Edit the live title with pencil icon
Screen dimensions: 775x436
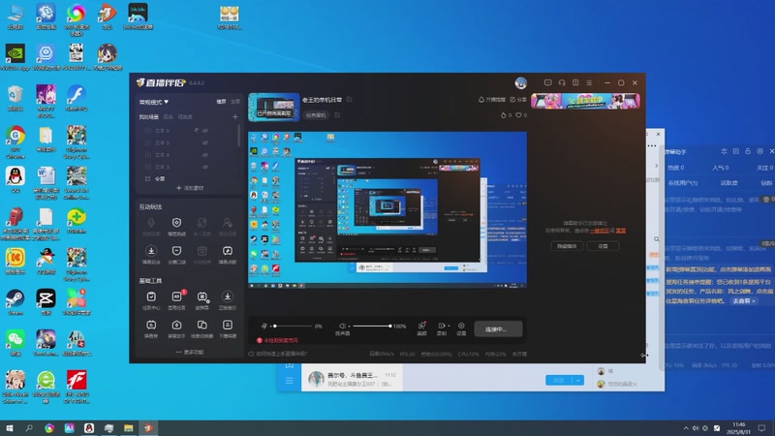[350, 100]
